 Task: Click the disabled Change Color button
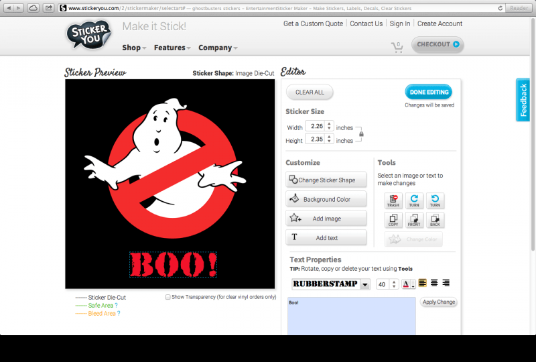(413, 239)
